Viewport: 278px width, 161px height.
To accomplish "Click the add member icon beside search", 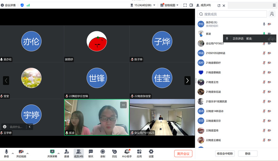I will pyautogui.click(x=272, y=14).
